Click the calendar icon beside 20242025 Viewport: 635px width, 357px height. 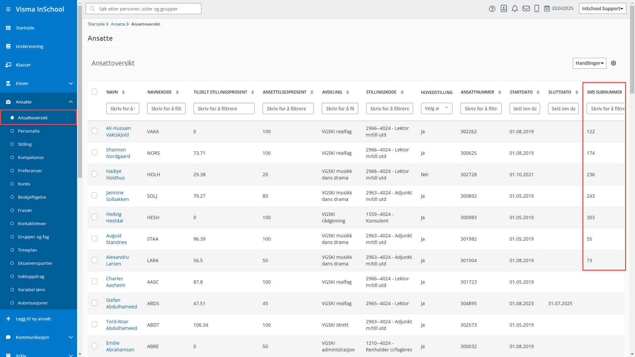547,9
